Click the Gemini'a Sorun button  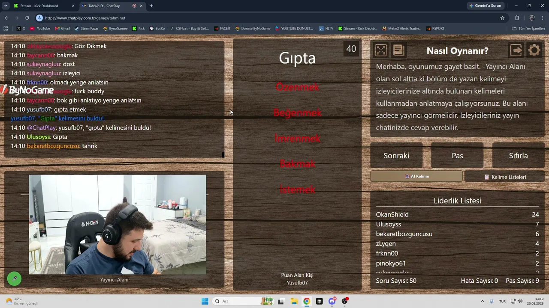(486, 6)
